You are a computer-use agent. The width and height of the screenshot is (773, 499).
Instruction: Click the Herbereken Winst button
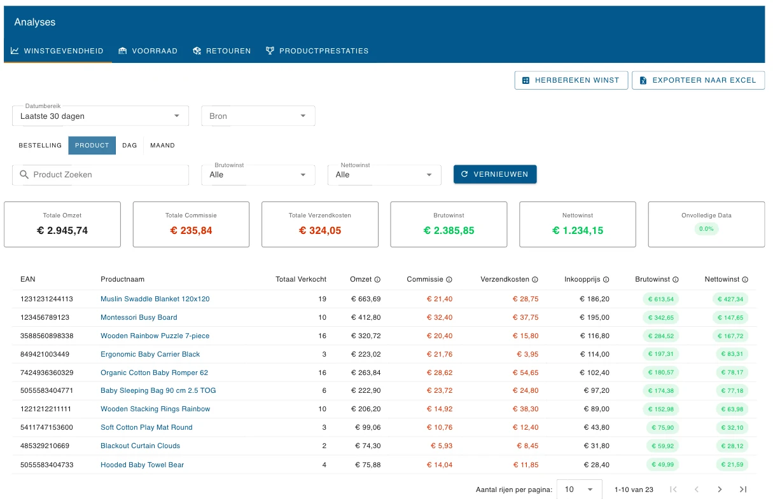571,80
